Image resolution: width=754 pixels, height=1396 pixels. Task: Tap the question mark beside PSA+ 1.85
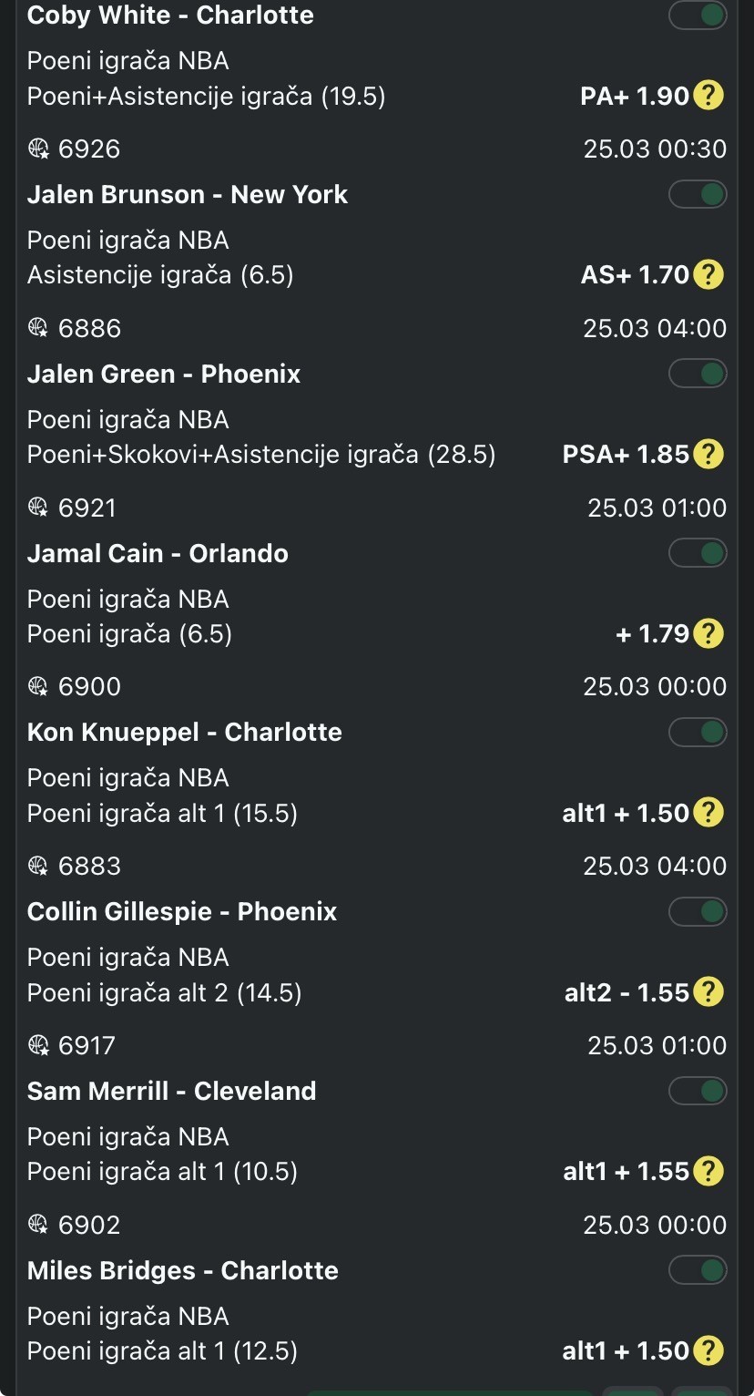tap(708, 454)
